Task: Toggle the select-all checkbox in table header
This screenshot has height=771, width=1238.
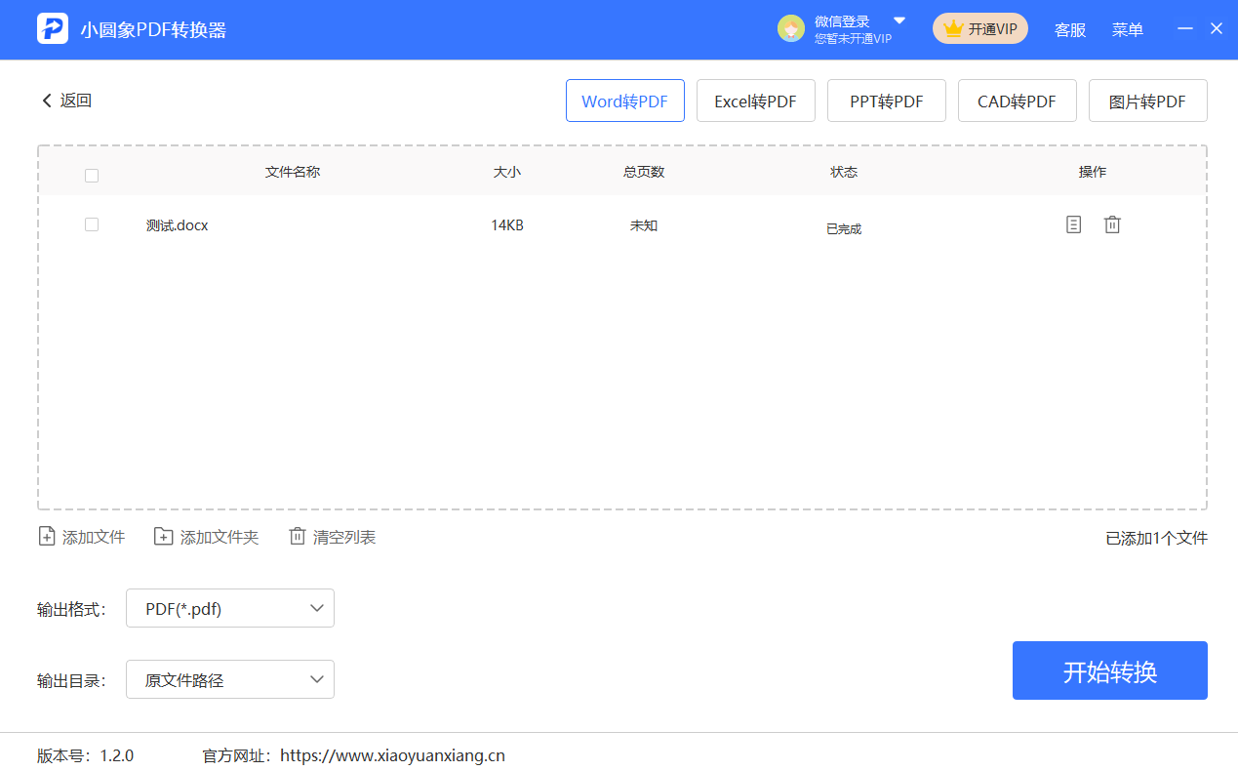Action: (92, 176)
